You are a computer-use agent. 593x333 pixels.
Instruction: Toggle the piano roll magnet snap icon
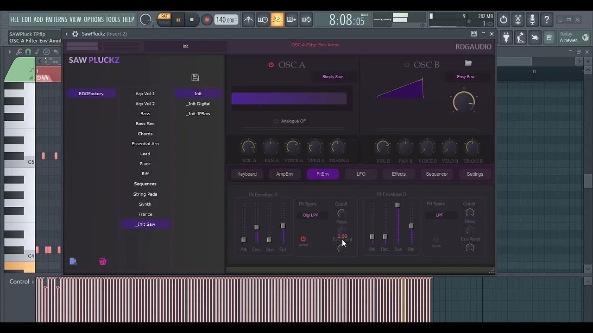28,52
